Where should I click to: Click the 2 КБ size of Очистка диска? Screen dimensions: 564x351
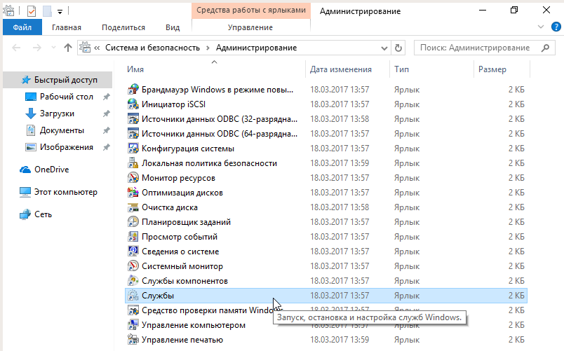(516, 207)
